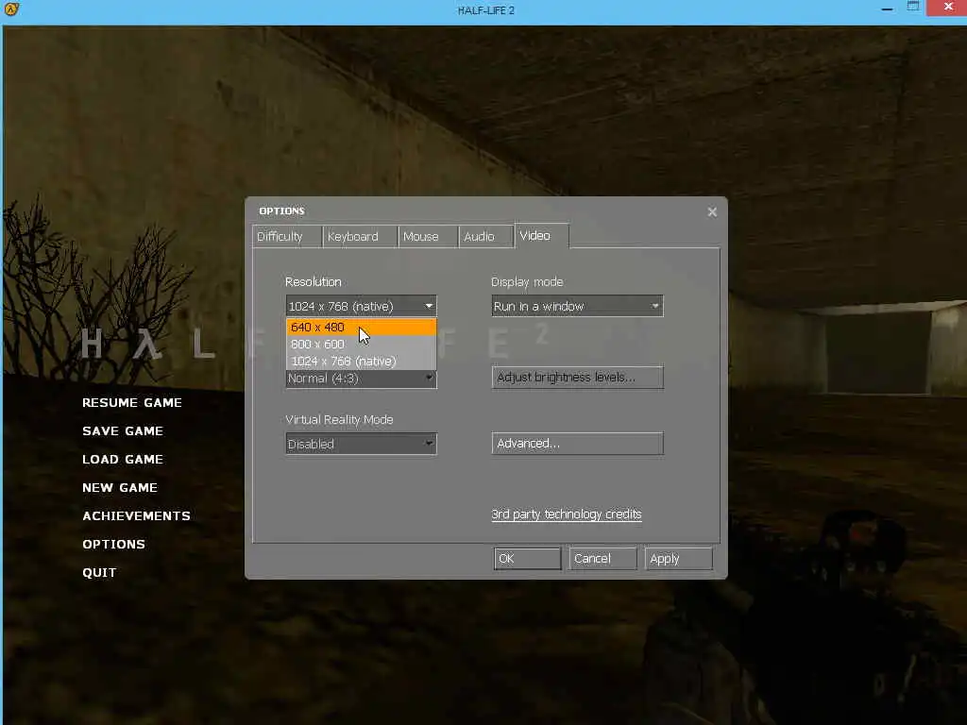This screenshot has height=725, width=967.
Task: Select the Video tab
Action: tap(541, 235)
